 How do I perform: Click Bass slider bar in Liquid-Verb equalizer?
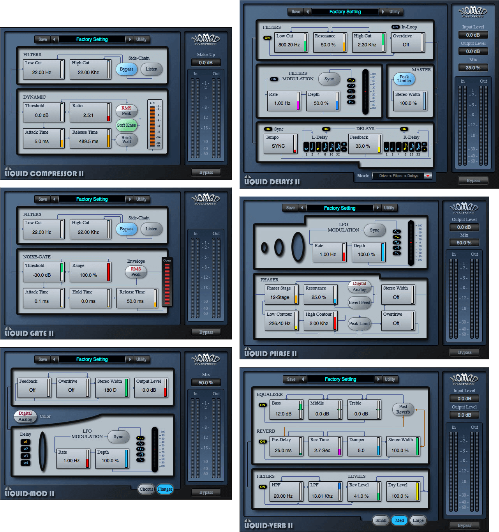[x=300, y=410]
